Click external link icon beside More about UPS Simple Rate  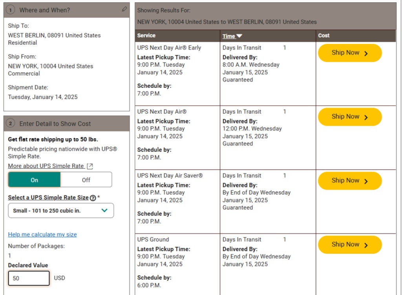click(x=89, y=166)
